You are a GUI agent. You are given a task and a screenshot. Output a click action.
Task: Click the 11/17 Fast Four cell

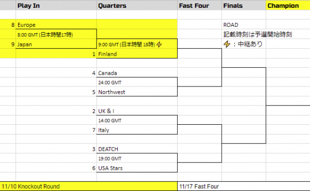[244, 186]
